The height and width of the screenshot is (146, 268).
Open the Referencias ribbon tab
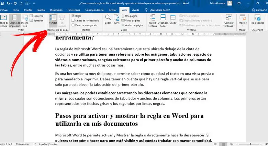(74, 10)
